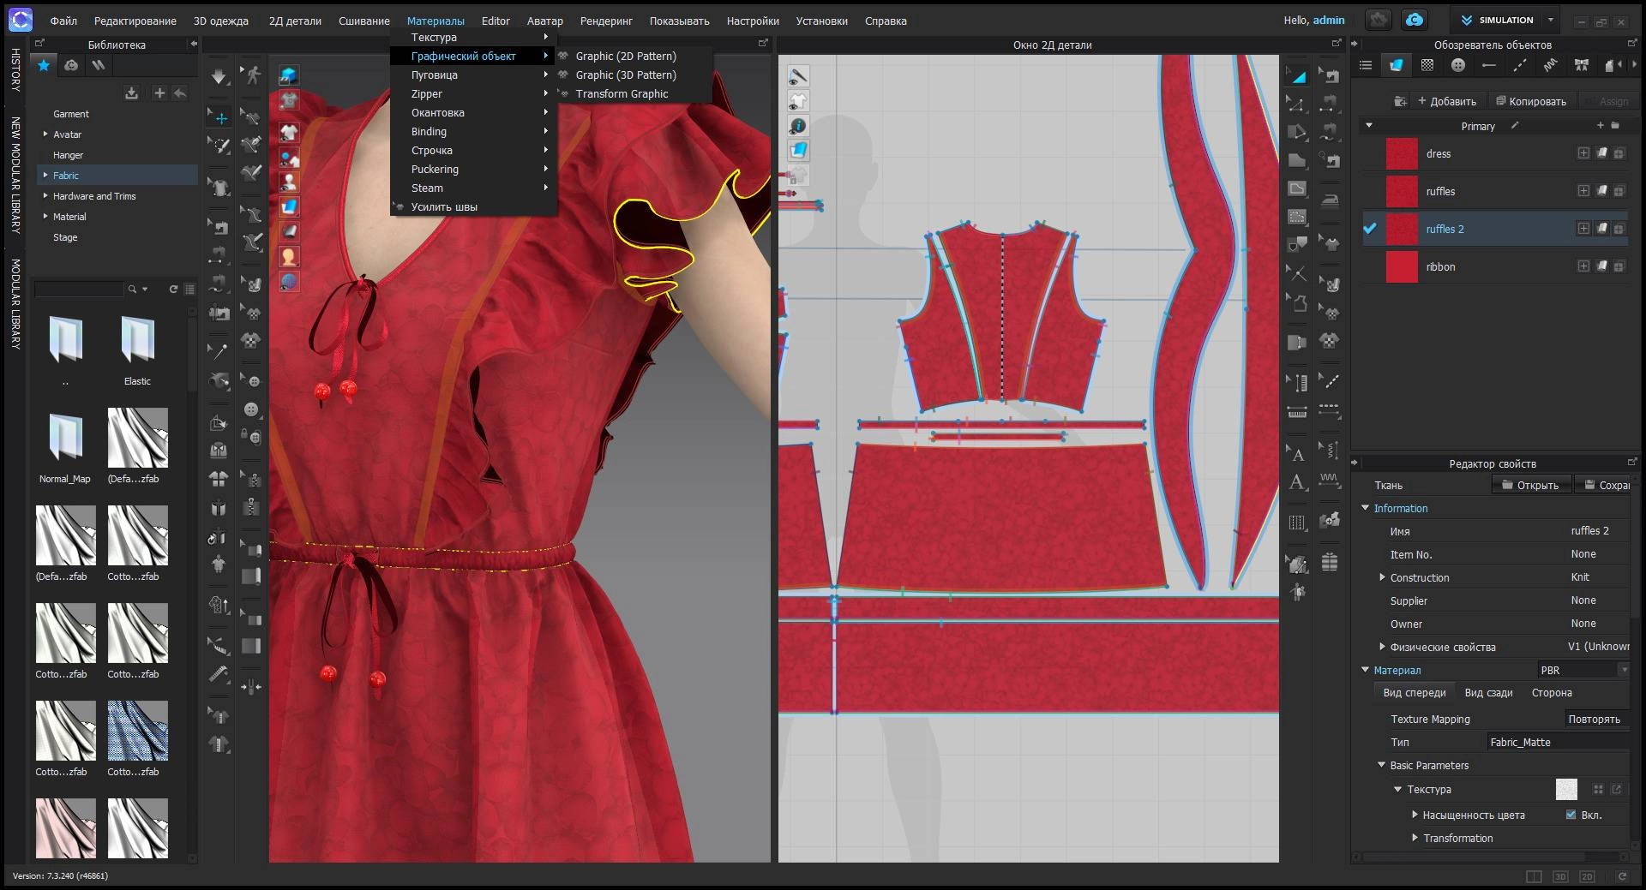Viewport: 1646px width, 890px height.
Task: Click the info icon in the 2D window
Action: click(798, 126)
